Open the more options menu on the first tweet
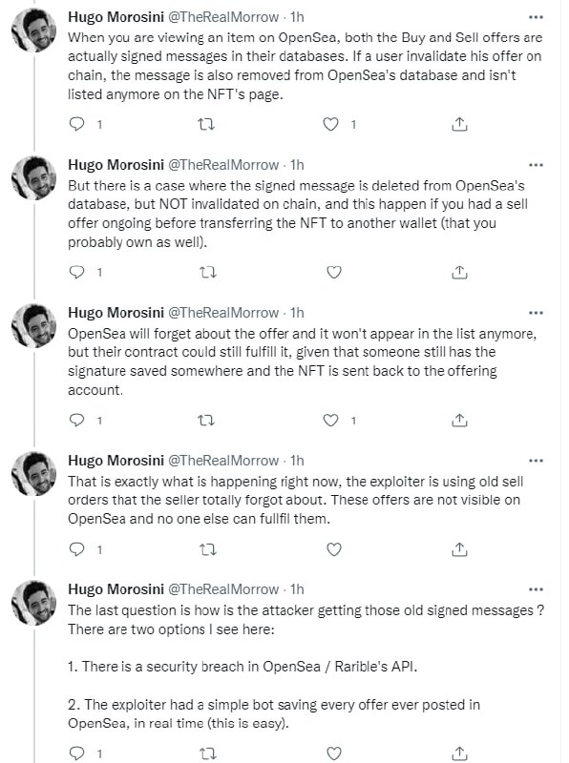569x763 pixels. pyautogui.click(x=536, y=17)
